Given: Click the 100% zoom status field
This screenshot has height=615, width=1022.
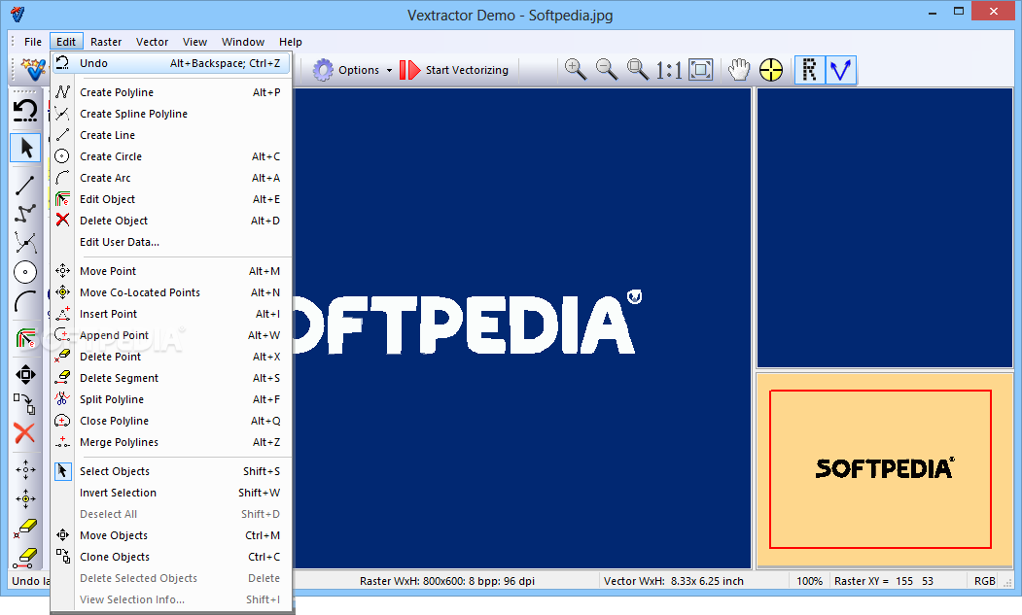Looking at the screenshot, I should [x=809, y=581].
